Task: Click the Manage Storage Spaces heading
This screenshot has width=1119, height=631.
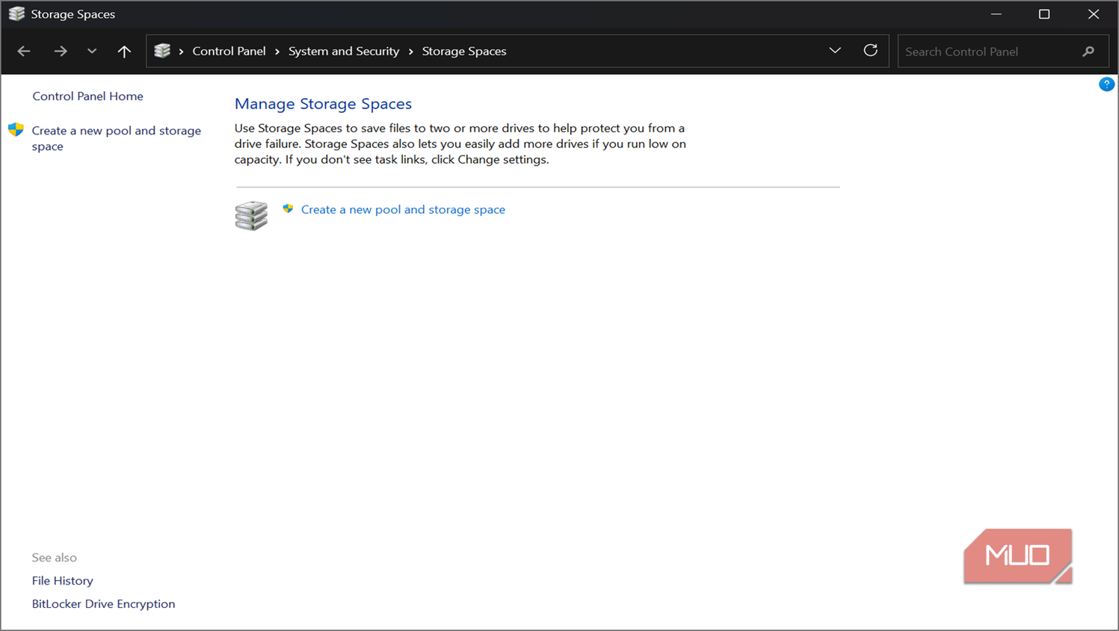Action: pyautogui.click(x=323, y=104)
